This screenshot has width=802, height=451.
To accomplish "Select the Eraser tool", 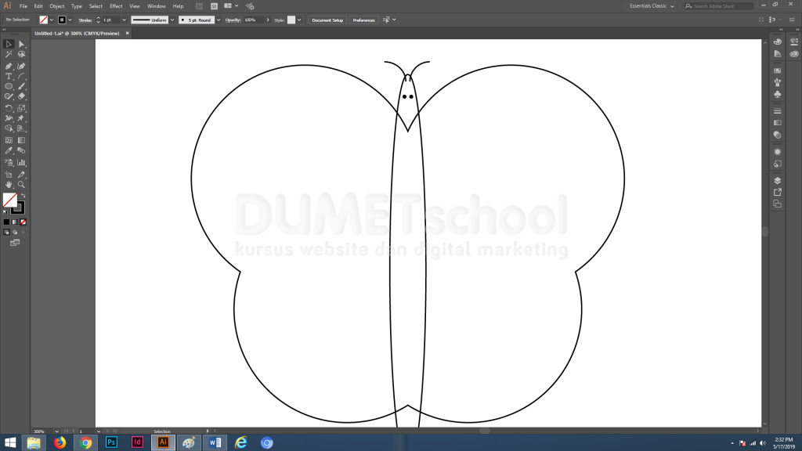I will (21, 96).
